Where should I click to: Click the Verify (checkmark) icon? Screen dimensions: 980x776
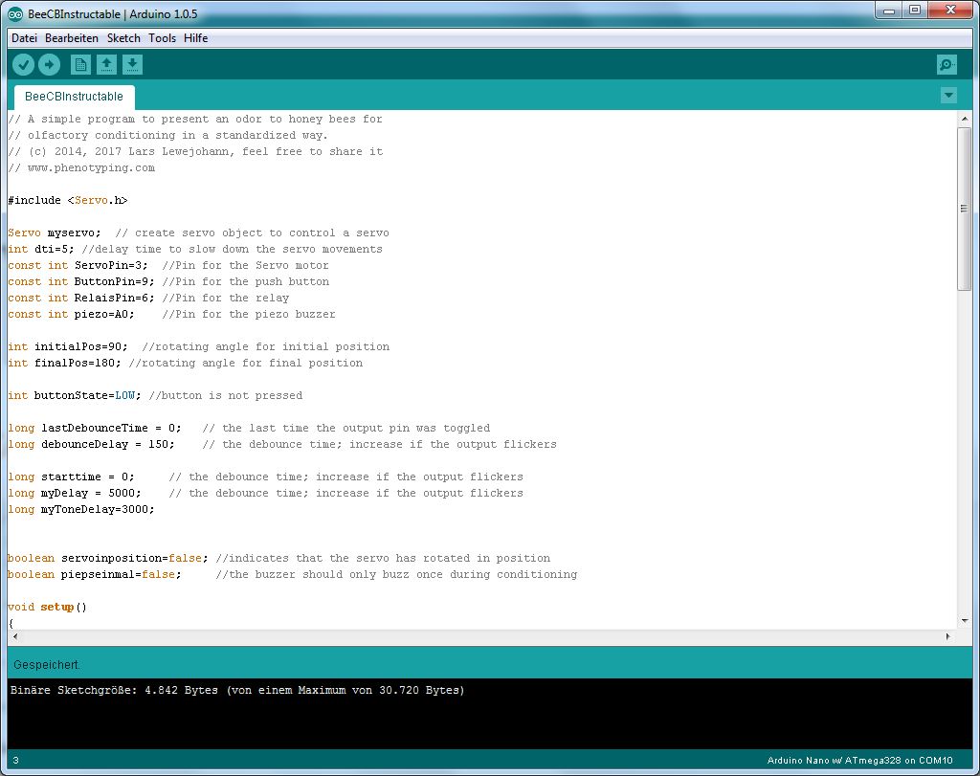(x=23, y=64)
